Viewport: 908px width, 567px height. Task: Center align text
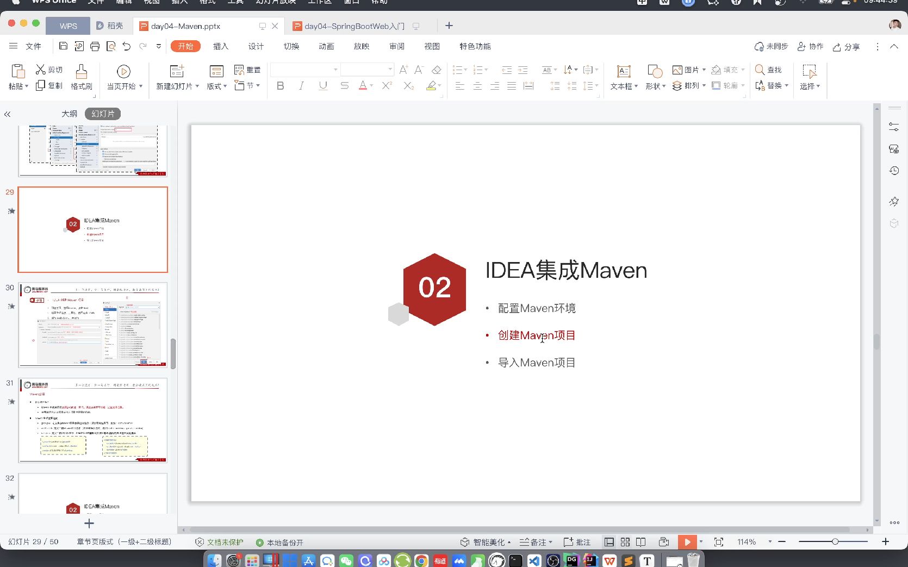(x=477, y=86)
